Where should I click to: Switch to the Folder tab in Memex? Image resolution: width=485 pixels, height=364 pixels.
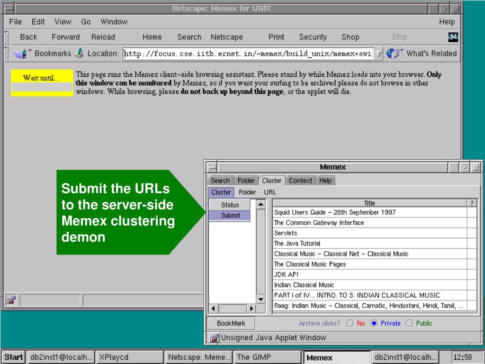(x=246, y=181)
